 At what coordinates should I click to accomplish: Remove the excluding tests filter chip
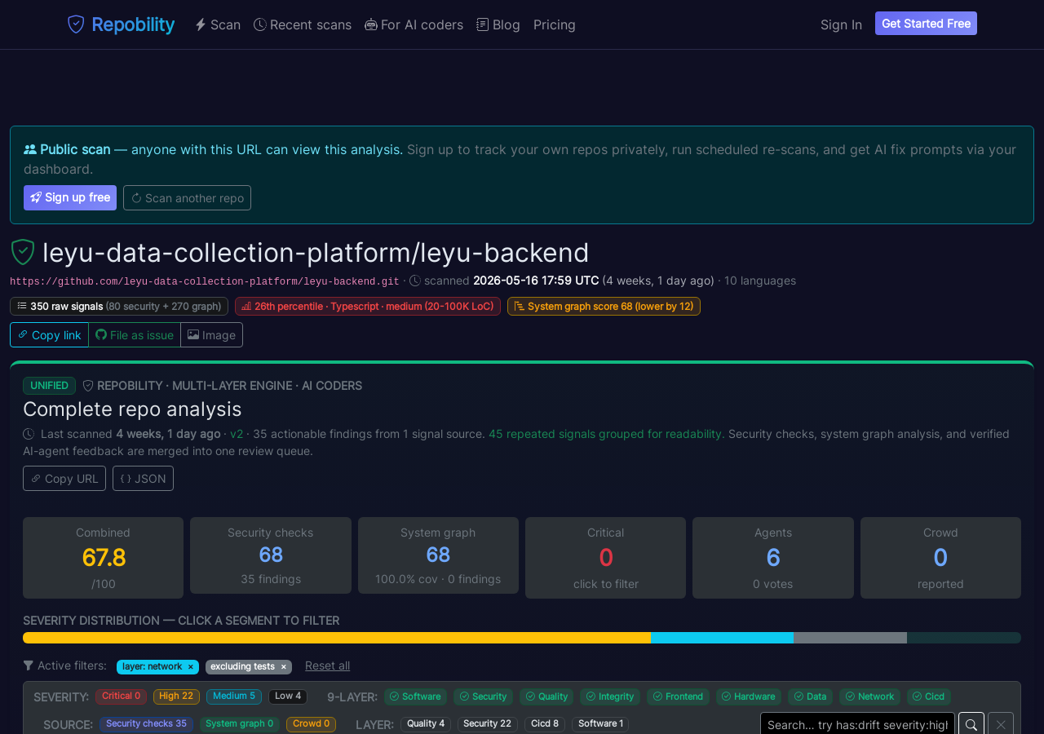click(284, 667)
